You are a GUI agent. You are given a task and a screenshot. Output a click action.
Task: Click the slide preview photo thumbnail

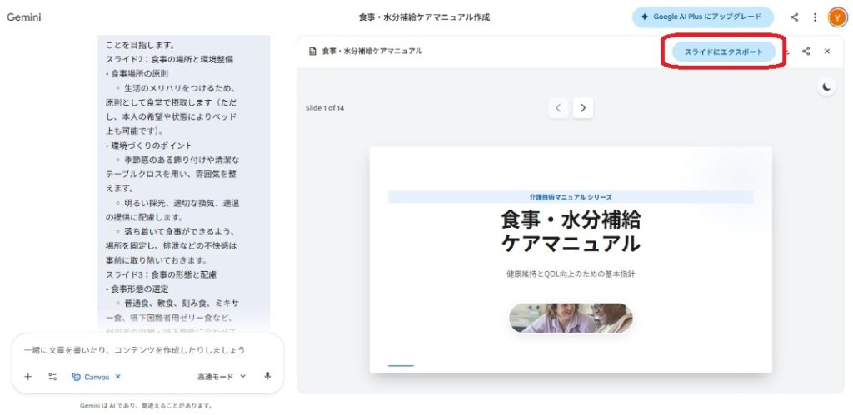(x=571, y=318)
